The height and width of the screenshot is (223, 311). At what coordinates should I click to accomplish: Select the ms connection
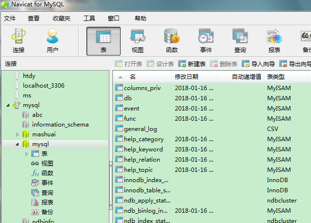coord(27,95)
